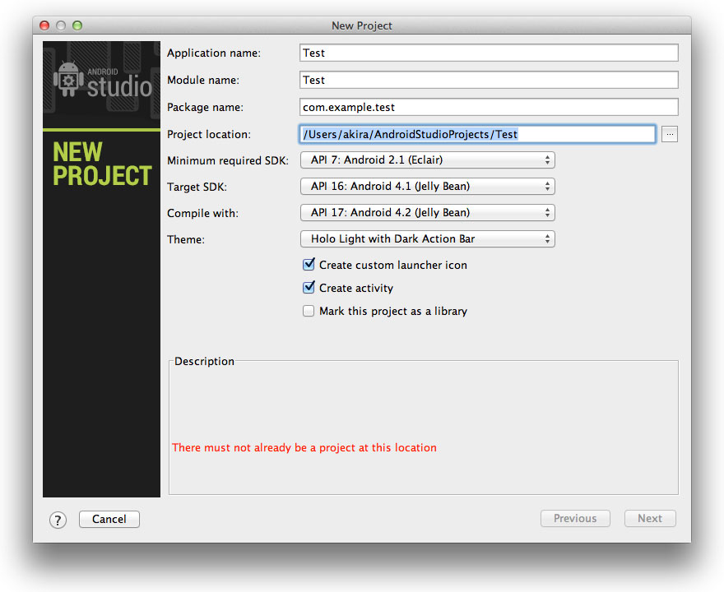Click the green zoom window button
The width and height of the screenshot is (724, 592).
tap(77, 25)
